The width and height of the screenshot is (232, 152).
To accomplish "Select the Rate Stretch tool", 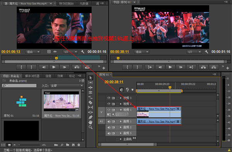I will click(90, 98).
